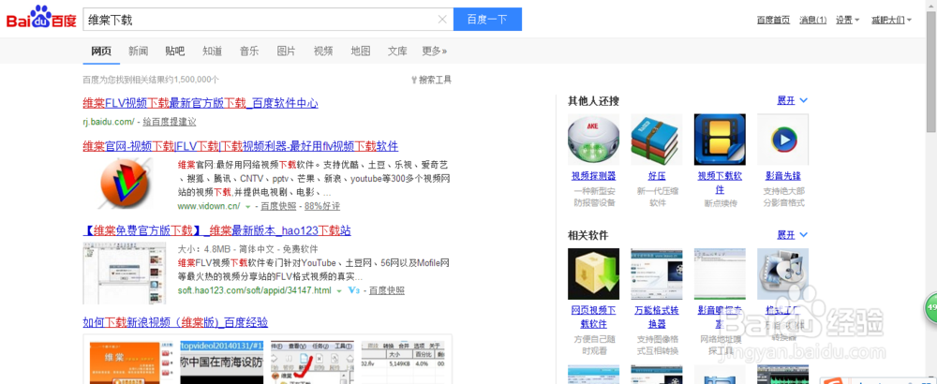Open 如何下载新浪视频 百度经验 result
The height and width of the screenshot is (384, 937).
175,323
